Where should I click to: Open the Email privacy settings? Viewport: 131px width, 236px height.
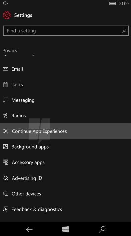pyautogui.click(x=65, y=69)
